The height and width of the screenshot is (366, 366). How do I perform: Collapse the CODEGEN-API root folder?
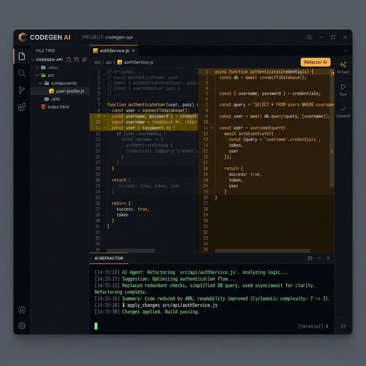(x=33, y=59)
